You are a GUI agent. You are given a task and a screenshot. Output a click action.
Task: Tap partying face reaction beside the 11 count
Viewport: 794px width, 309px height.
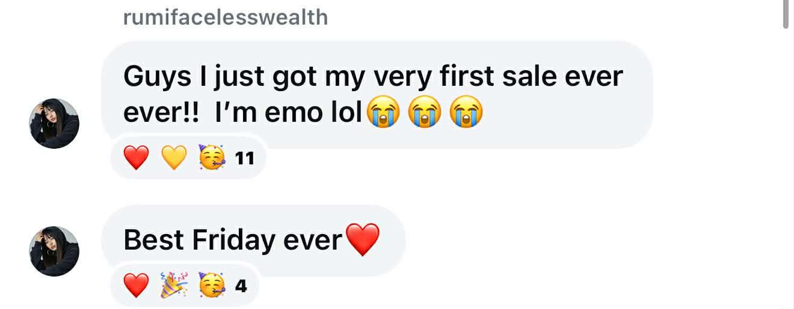212,158
